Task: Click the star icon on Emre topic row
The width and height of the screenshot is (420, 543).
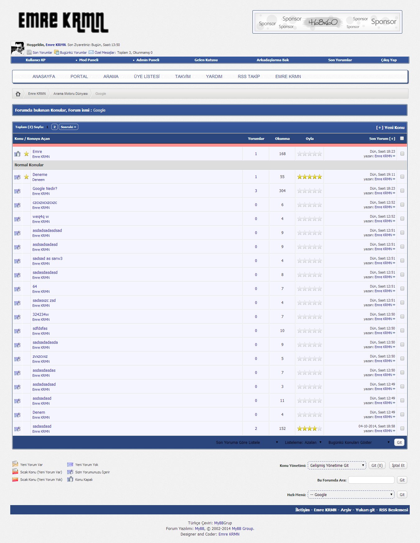Action: [x=26, y=154]
